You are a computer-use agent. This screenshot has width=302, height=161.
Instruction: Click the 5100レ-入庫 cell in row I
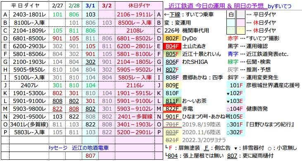[x=29, y=77]
